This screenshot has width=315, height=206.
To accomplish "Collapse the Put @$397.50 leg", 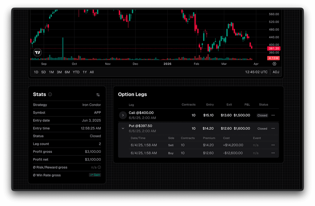I will coord(123,128).
